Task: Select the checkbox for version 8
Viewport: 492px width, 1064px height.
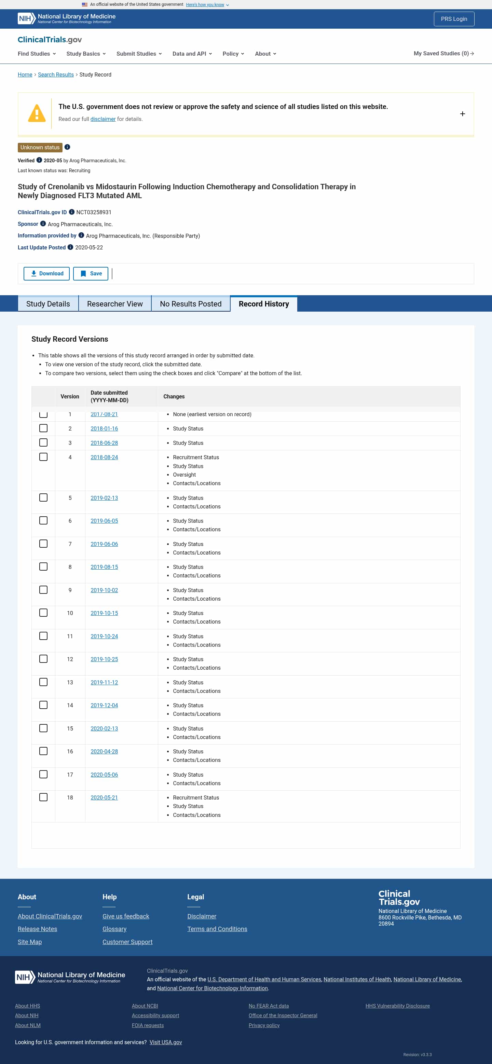Action: 43,567
